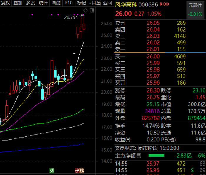Screen dimensions: 206x175
Task: Click the R1000 margin trading badge
Action: [x=164, y=4]
